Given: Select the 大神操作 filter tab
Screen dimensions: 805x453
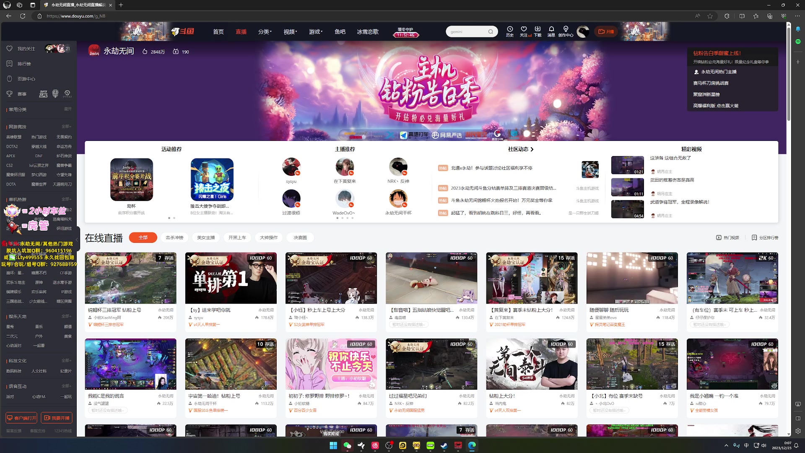Looking at the screenshot, I should [x=269, y=237].
